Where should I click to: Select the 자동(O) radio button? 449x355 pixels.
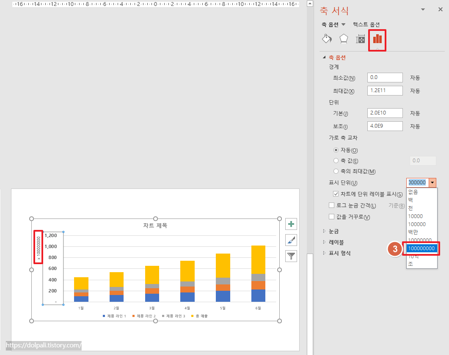(336, 150)
